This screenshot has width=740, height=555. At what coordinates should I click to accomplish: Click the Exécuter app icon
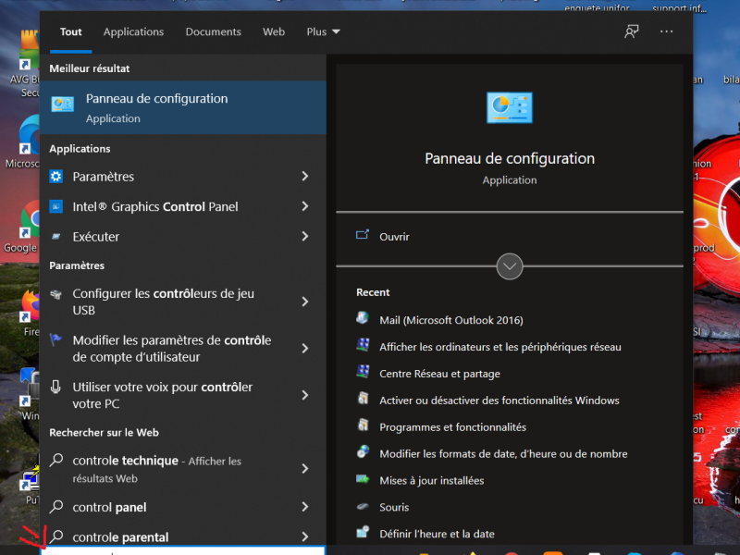(56, 237)
